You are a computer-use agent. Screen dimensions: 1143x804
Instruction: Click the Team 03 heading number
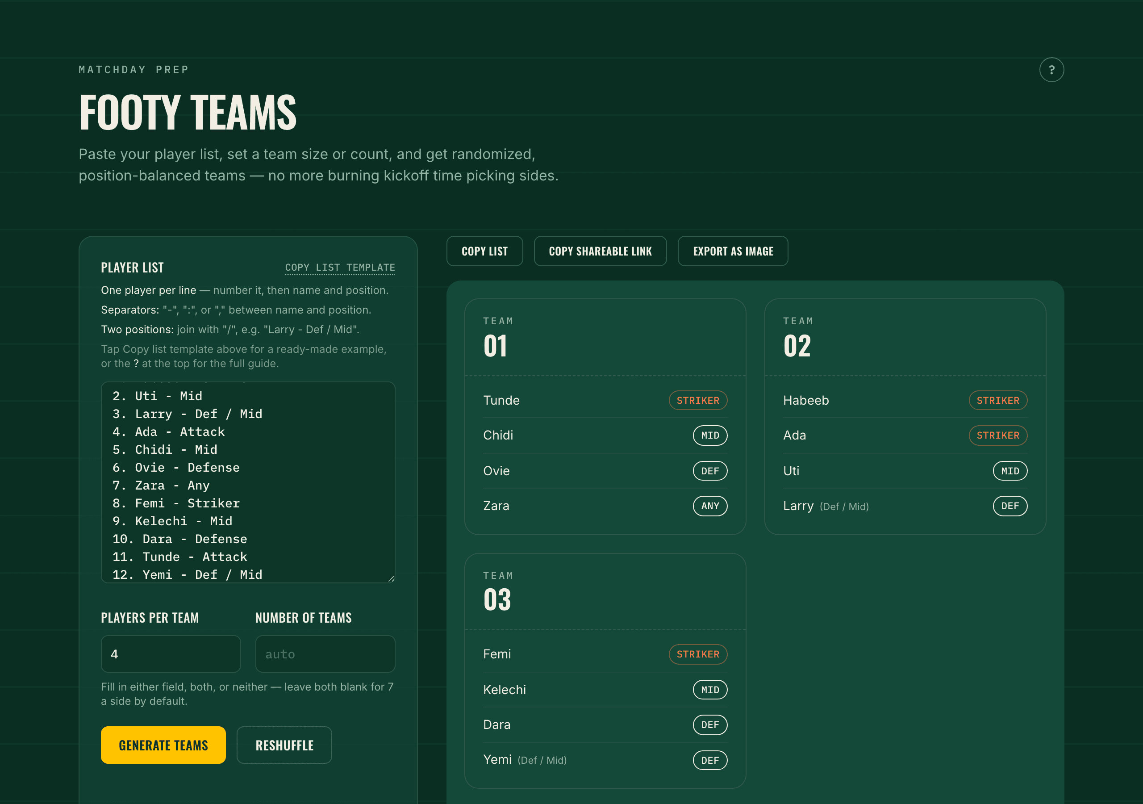pos(497,600)
